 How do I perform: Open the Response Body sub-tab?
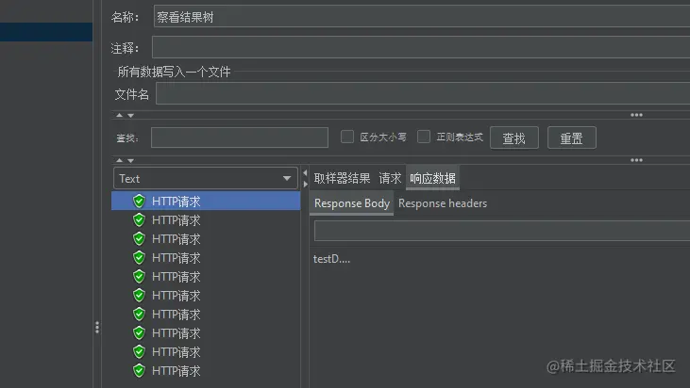351,203
